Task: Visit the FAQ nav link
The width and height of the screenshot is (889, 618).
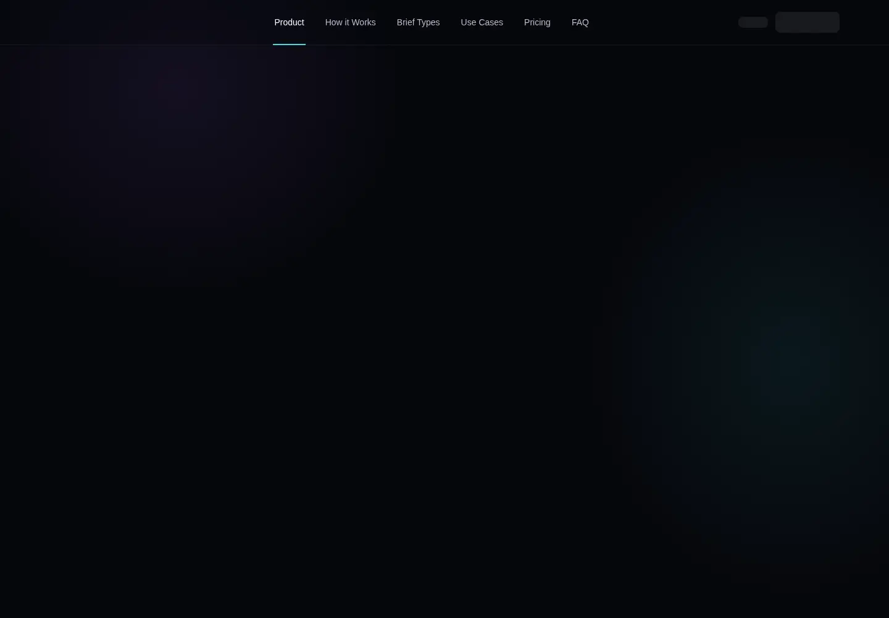Action: click(x=580, y=22)
